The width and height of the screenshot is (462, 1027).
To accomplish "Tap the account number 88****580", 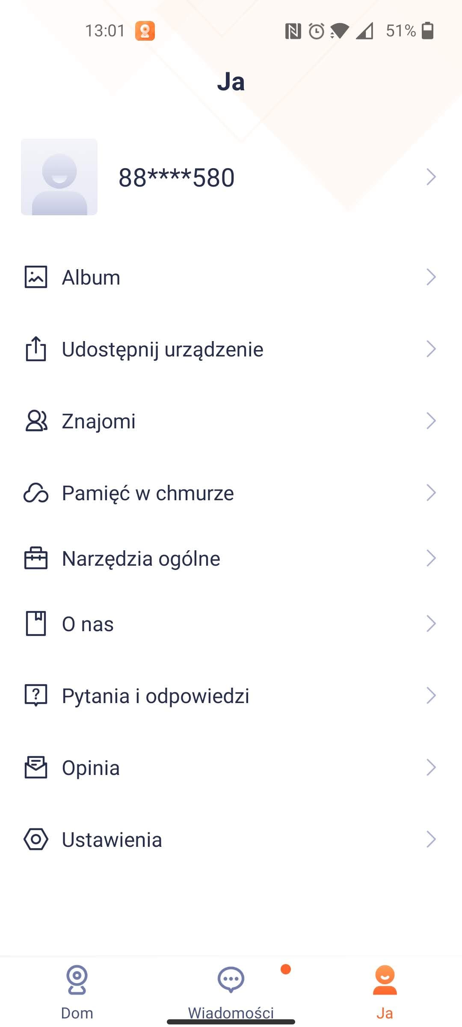I will [x=177, y=178].
